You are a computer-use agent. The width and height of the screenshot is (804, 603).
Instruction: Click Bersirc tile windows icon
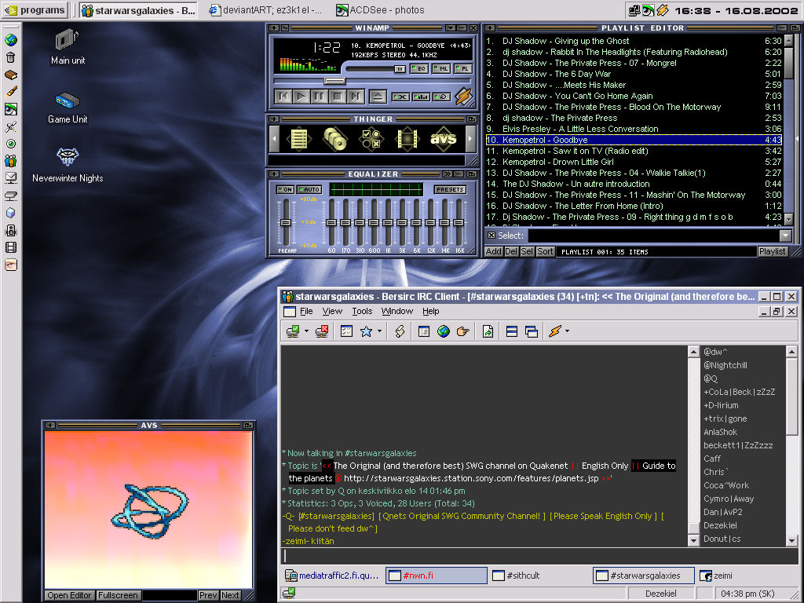[512, 331]
